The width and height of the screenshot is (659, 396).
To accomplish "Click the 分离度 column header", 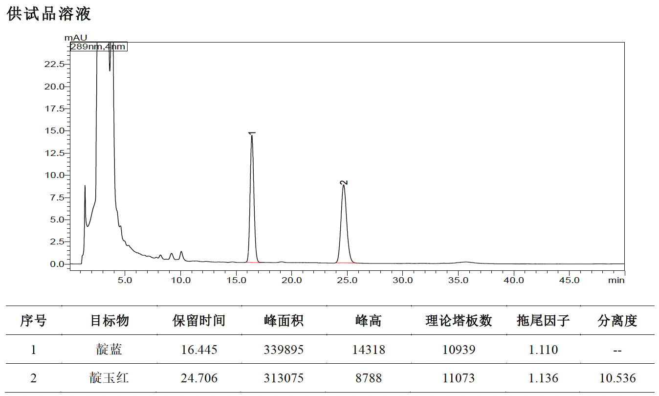I will coord(617,321).
